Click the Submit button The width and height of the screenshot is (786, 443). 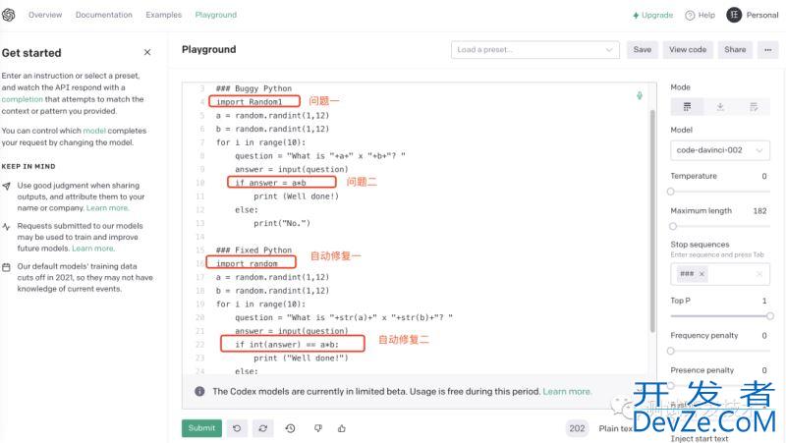click(x=201, y=428)
